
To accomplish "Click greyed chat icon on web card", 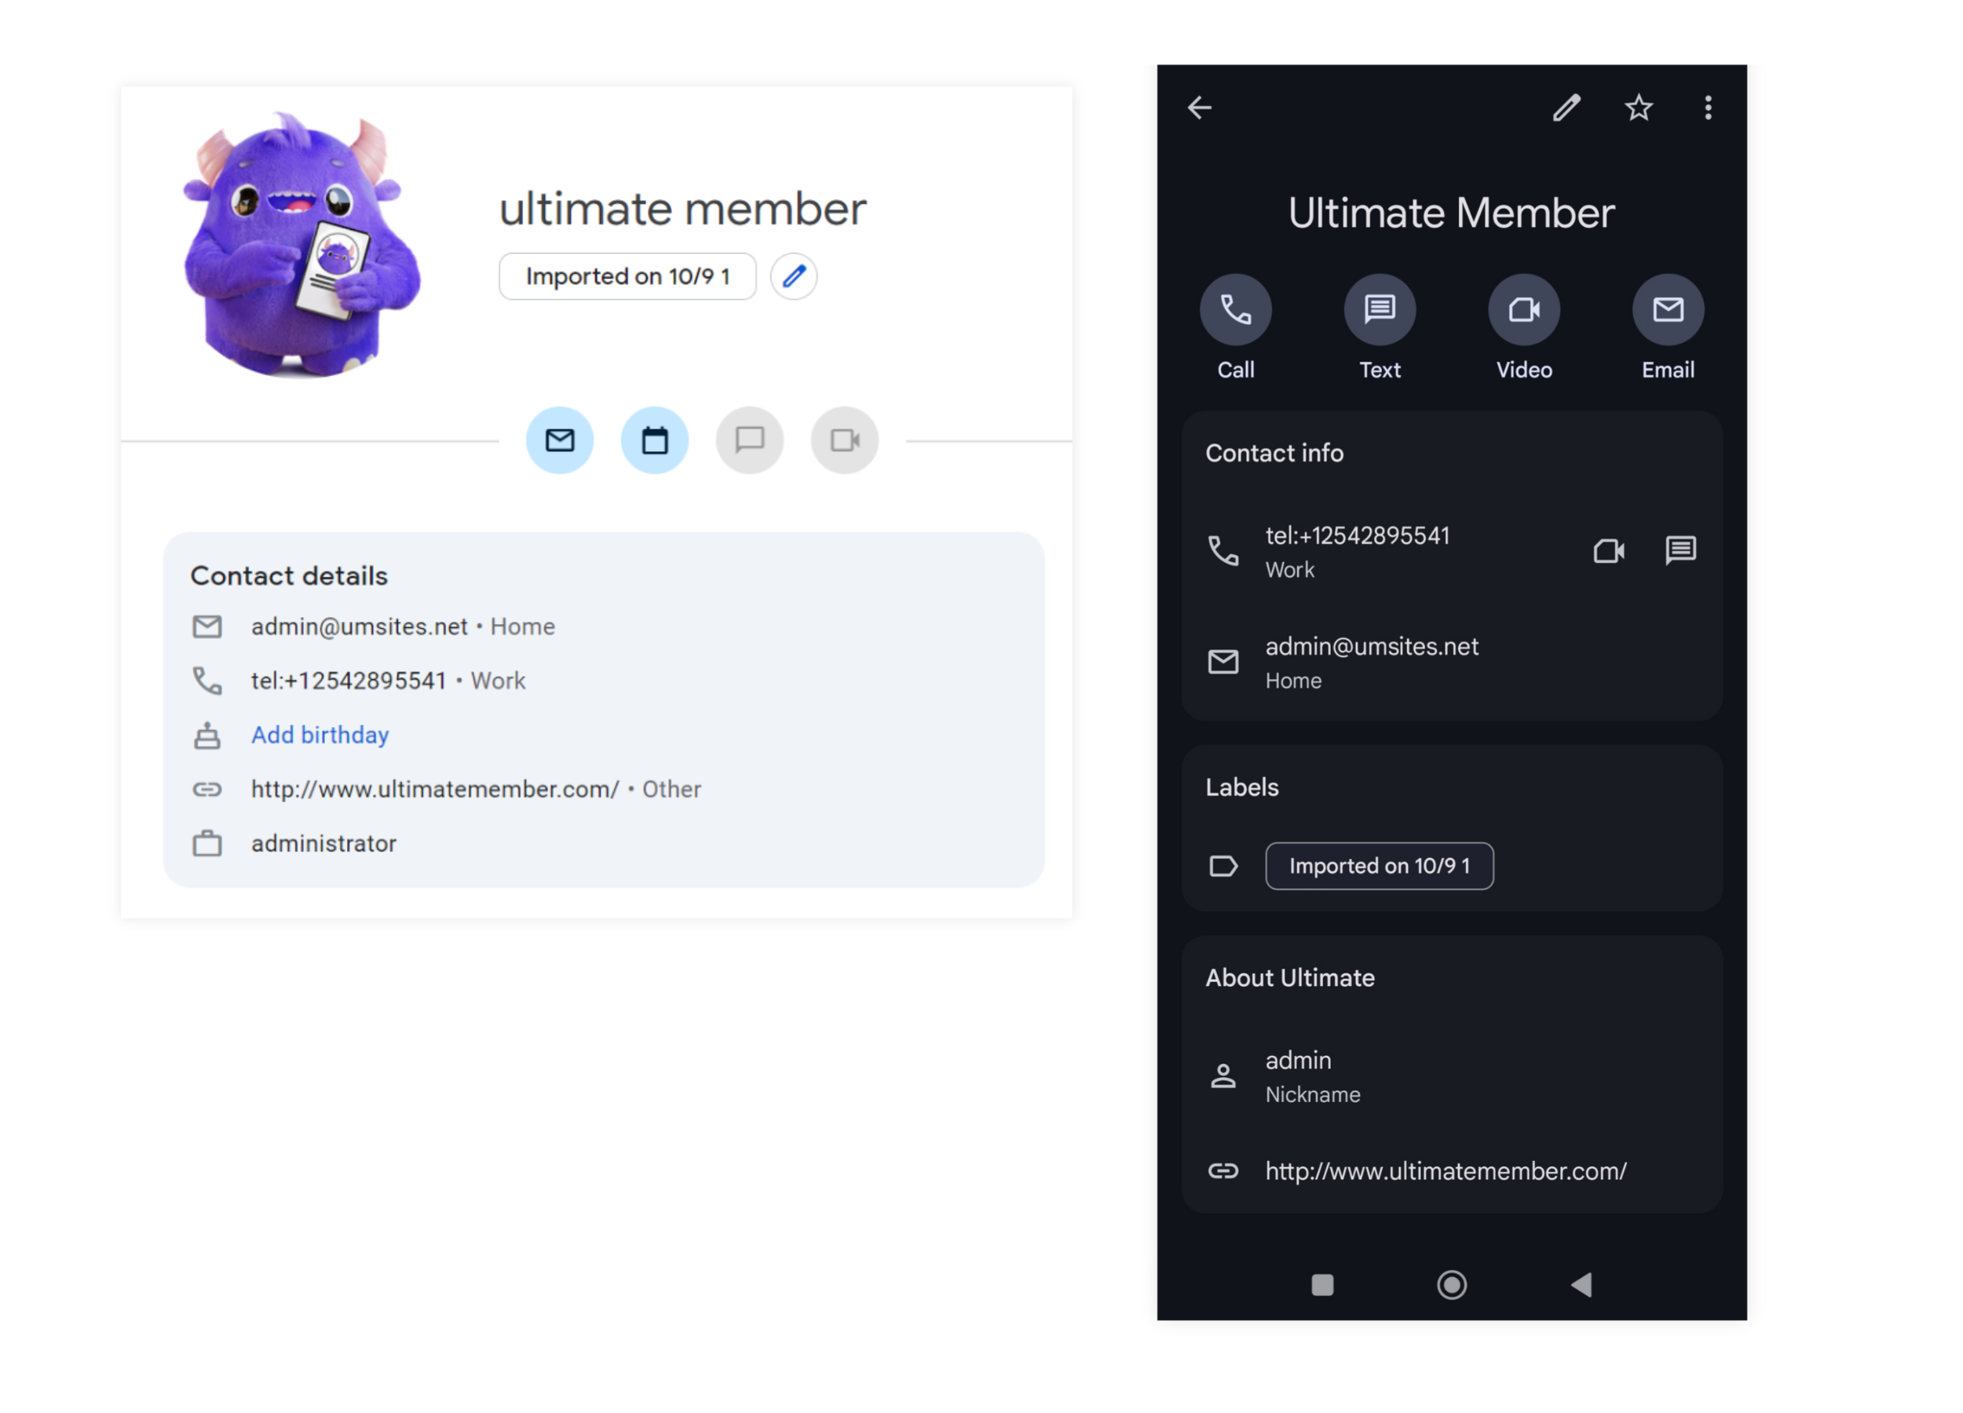I will pos(750,440).
